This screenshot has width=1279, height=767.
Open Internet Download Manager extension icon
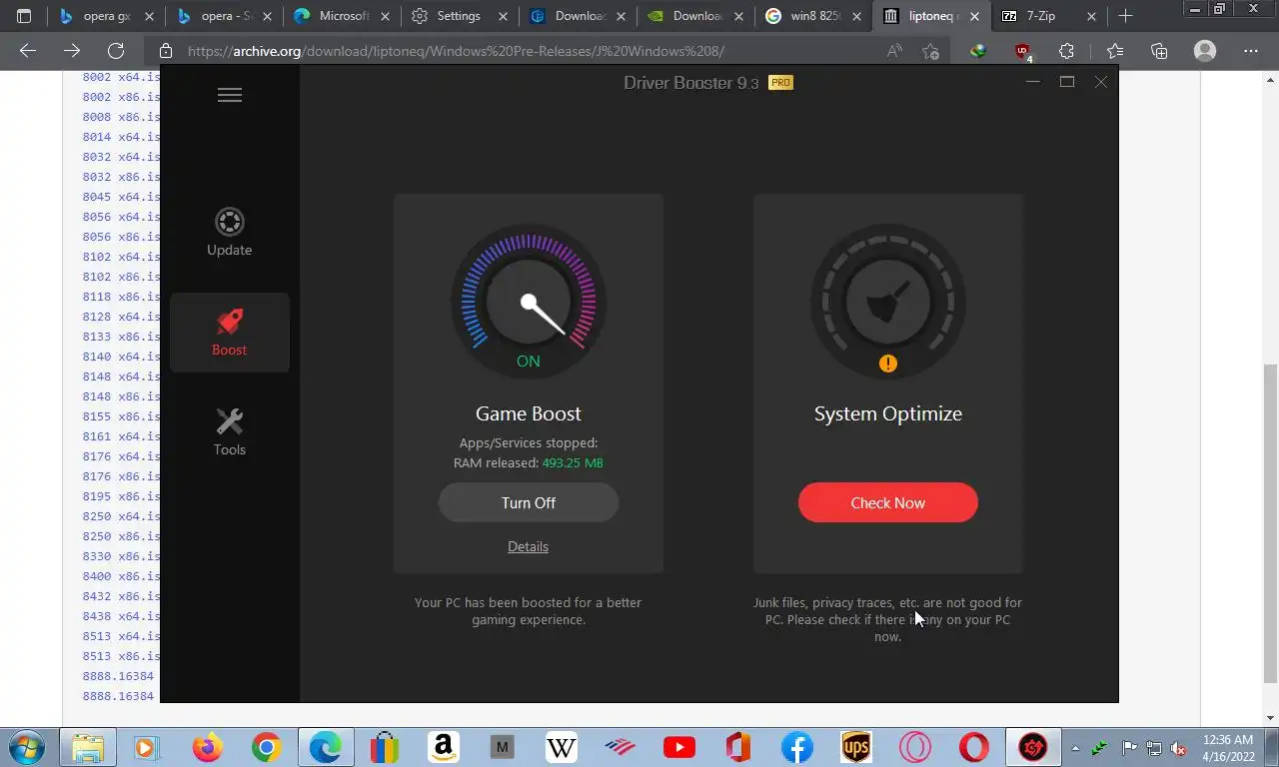978,51
